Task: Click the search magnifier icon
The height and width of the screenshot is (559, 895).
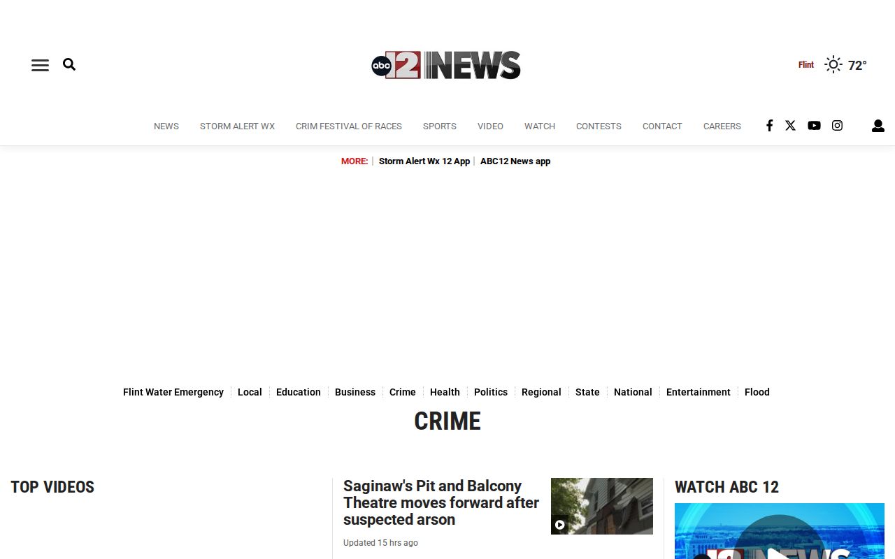Action: tap(69, 64)
